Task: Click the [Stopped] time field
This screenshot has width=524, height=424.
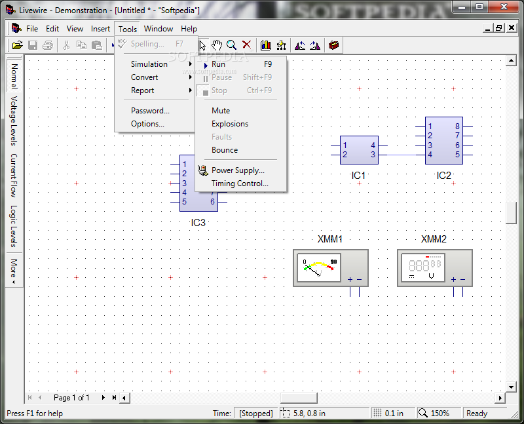Action: pyautogui.click(x=256, y=414)
